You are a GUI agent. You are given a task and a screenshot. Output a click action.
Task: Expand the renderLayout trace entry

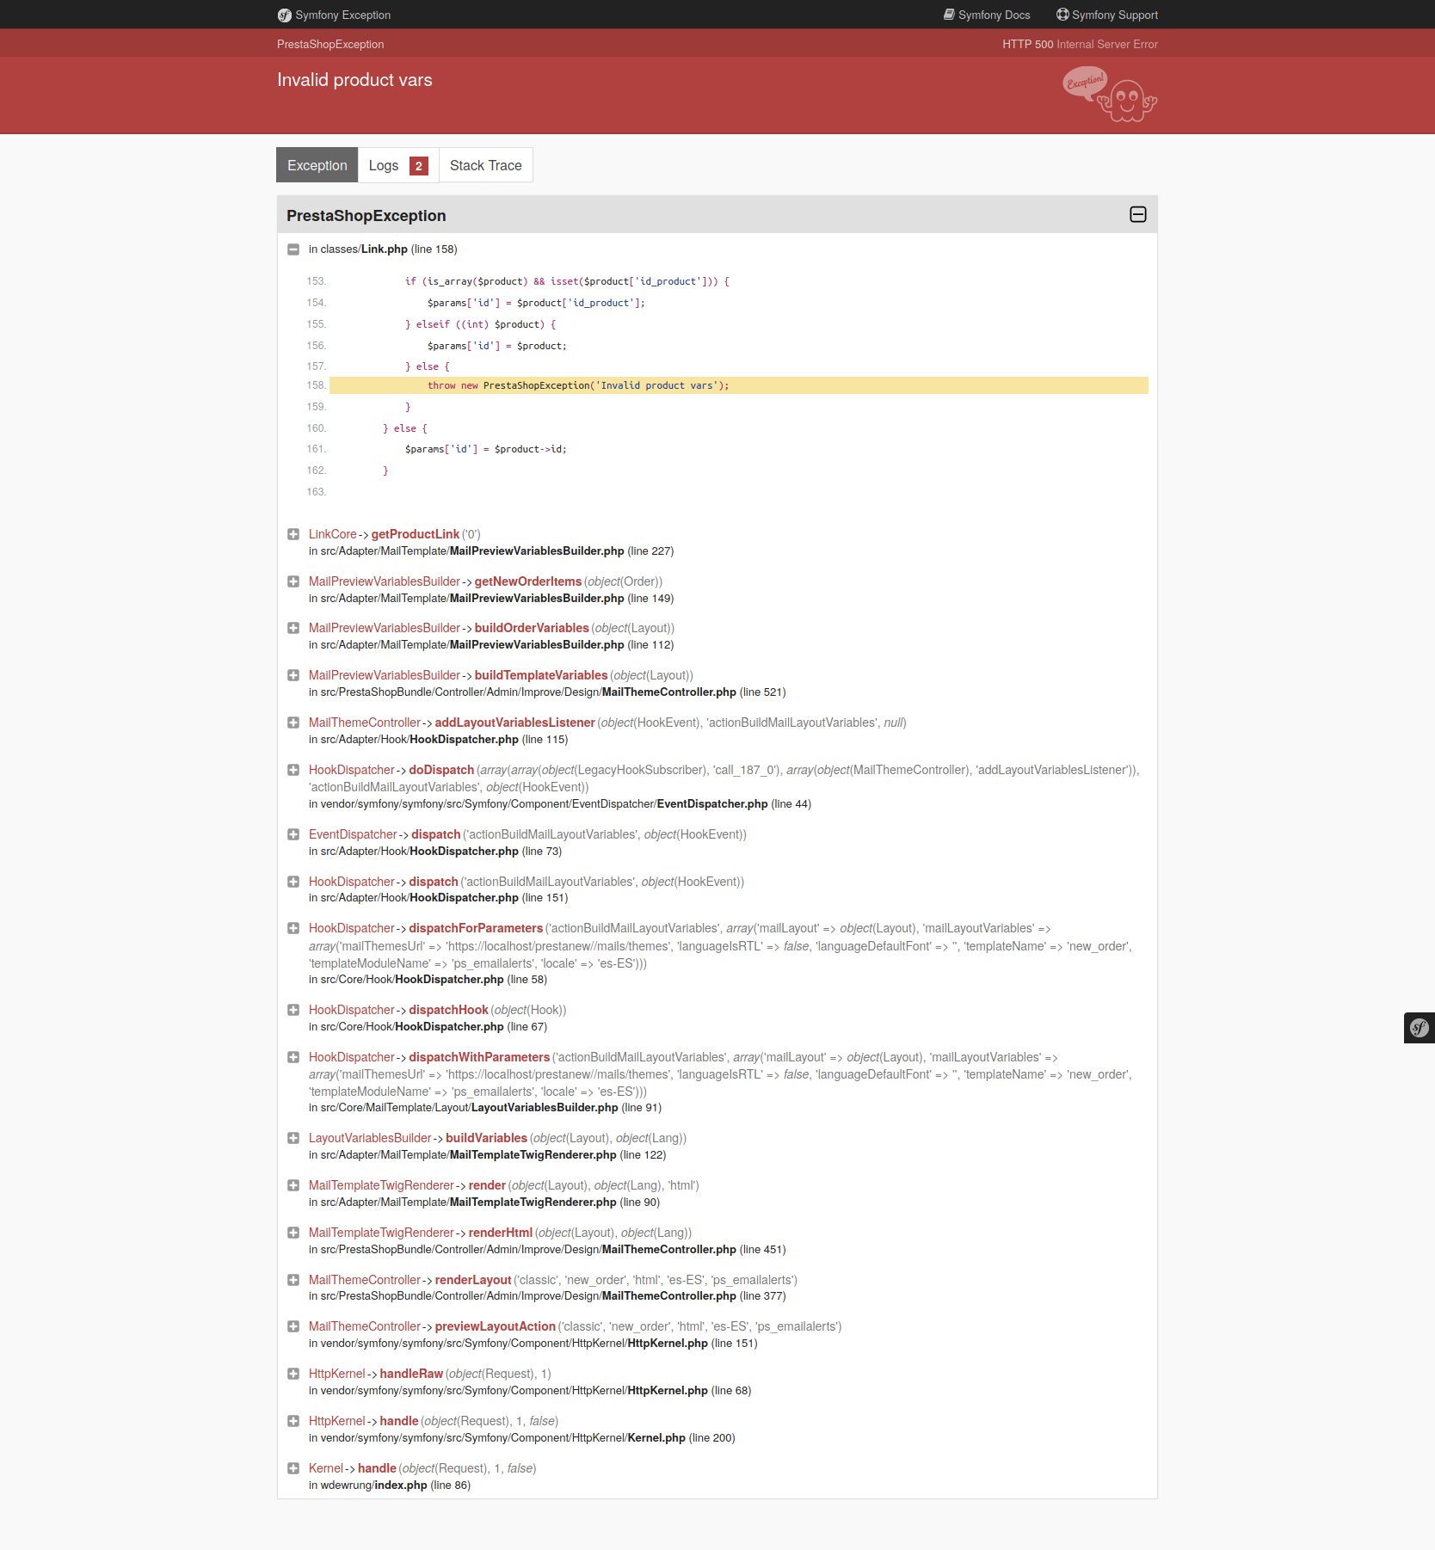(293, 1280)
